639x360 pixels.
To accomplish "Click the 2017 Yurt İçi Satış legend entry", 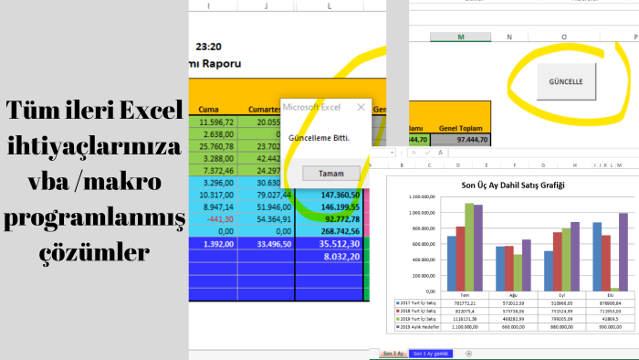I will pos(417,303).
